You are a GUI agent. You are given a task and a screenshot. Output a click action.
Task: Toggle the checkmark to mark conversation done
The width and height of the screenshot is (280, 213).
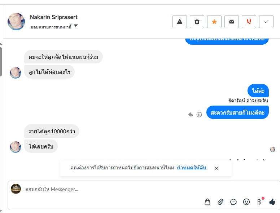[266, 22]
